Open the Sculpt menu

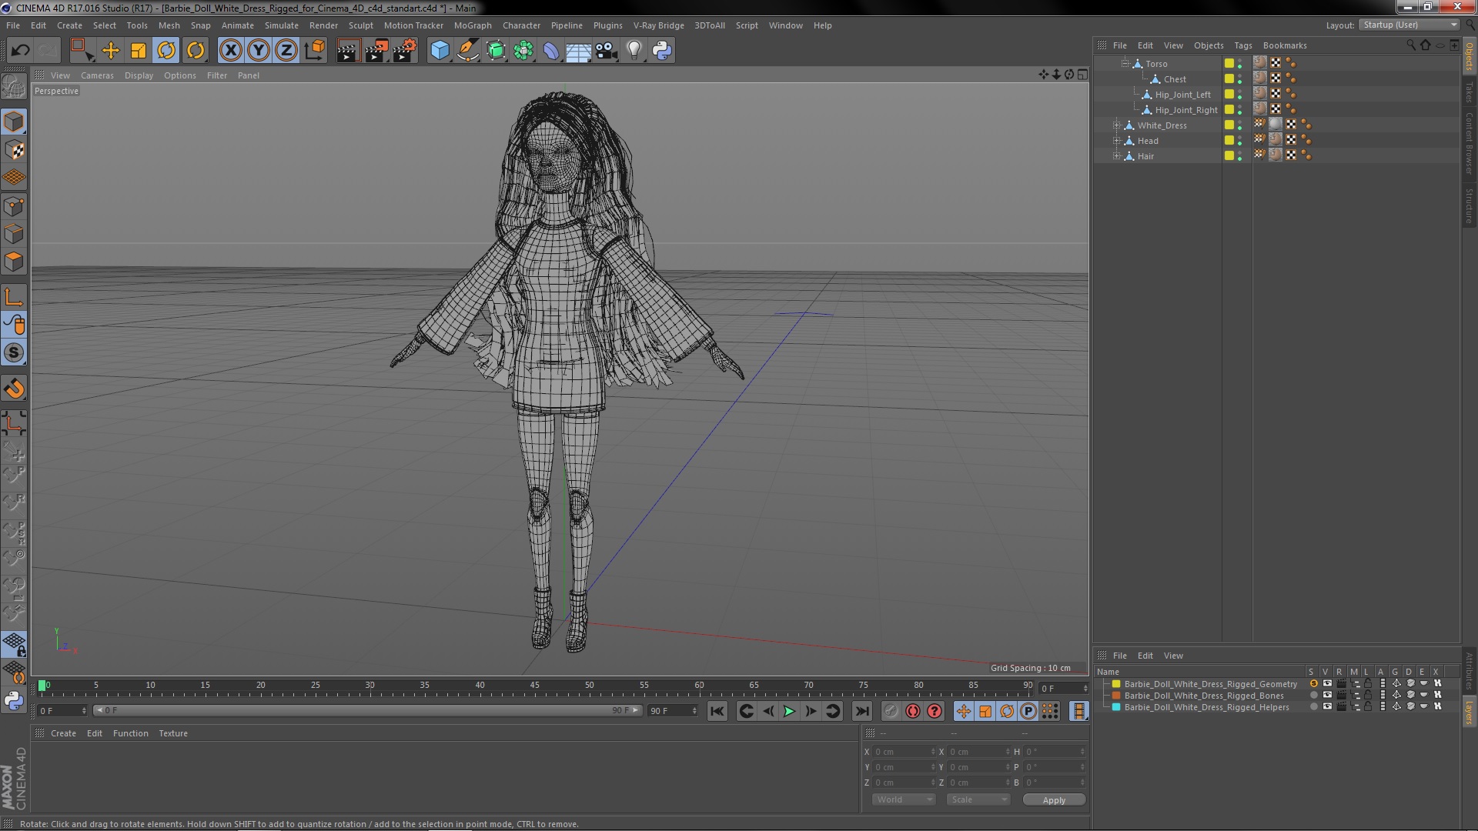pyautogui.click(x=360, y=25)
